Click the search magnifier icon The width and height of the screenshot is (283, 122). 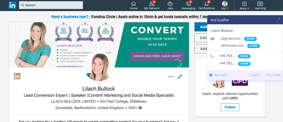pyautogui.click(x=23, y=5)
